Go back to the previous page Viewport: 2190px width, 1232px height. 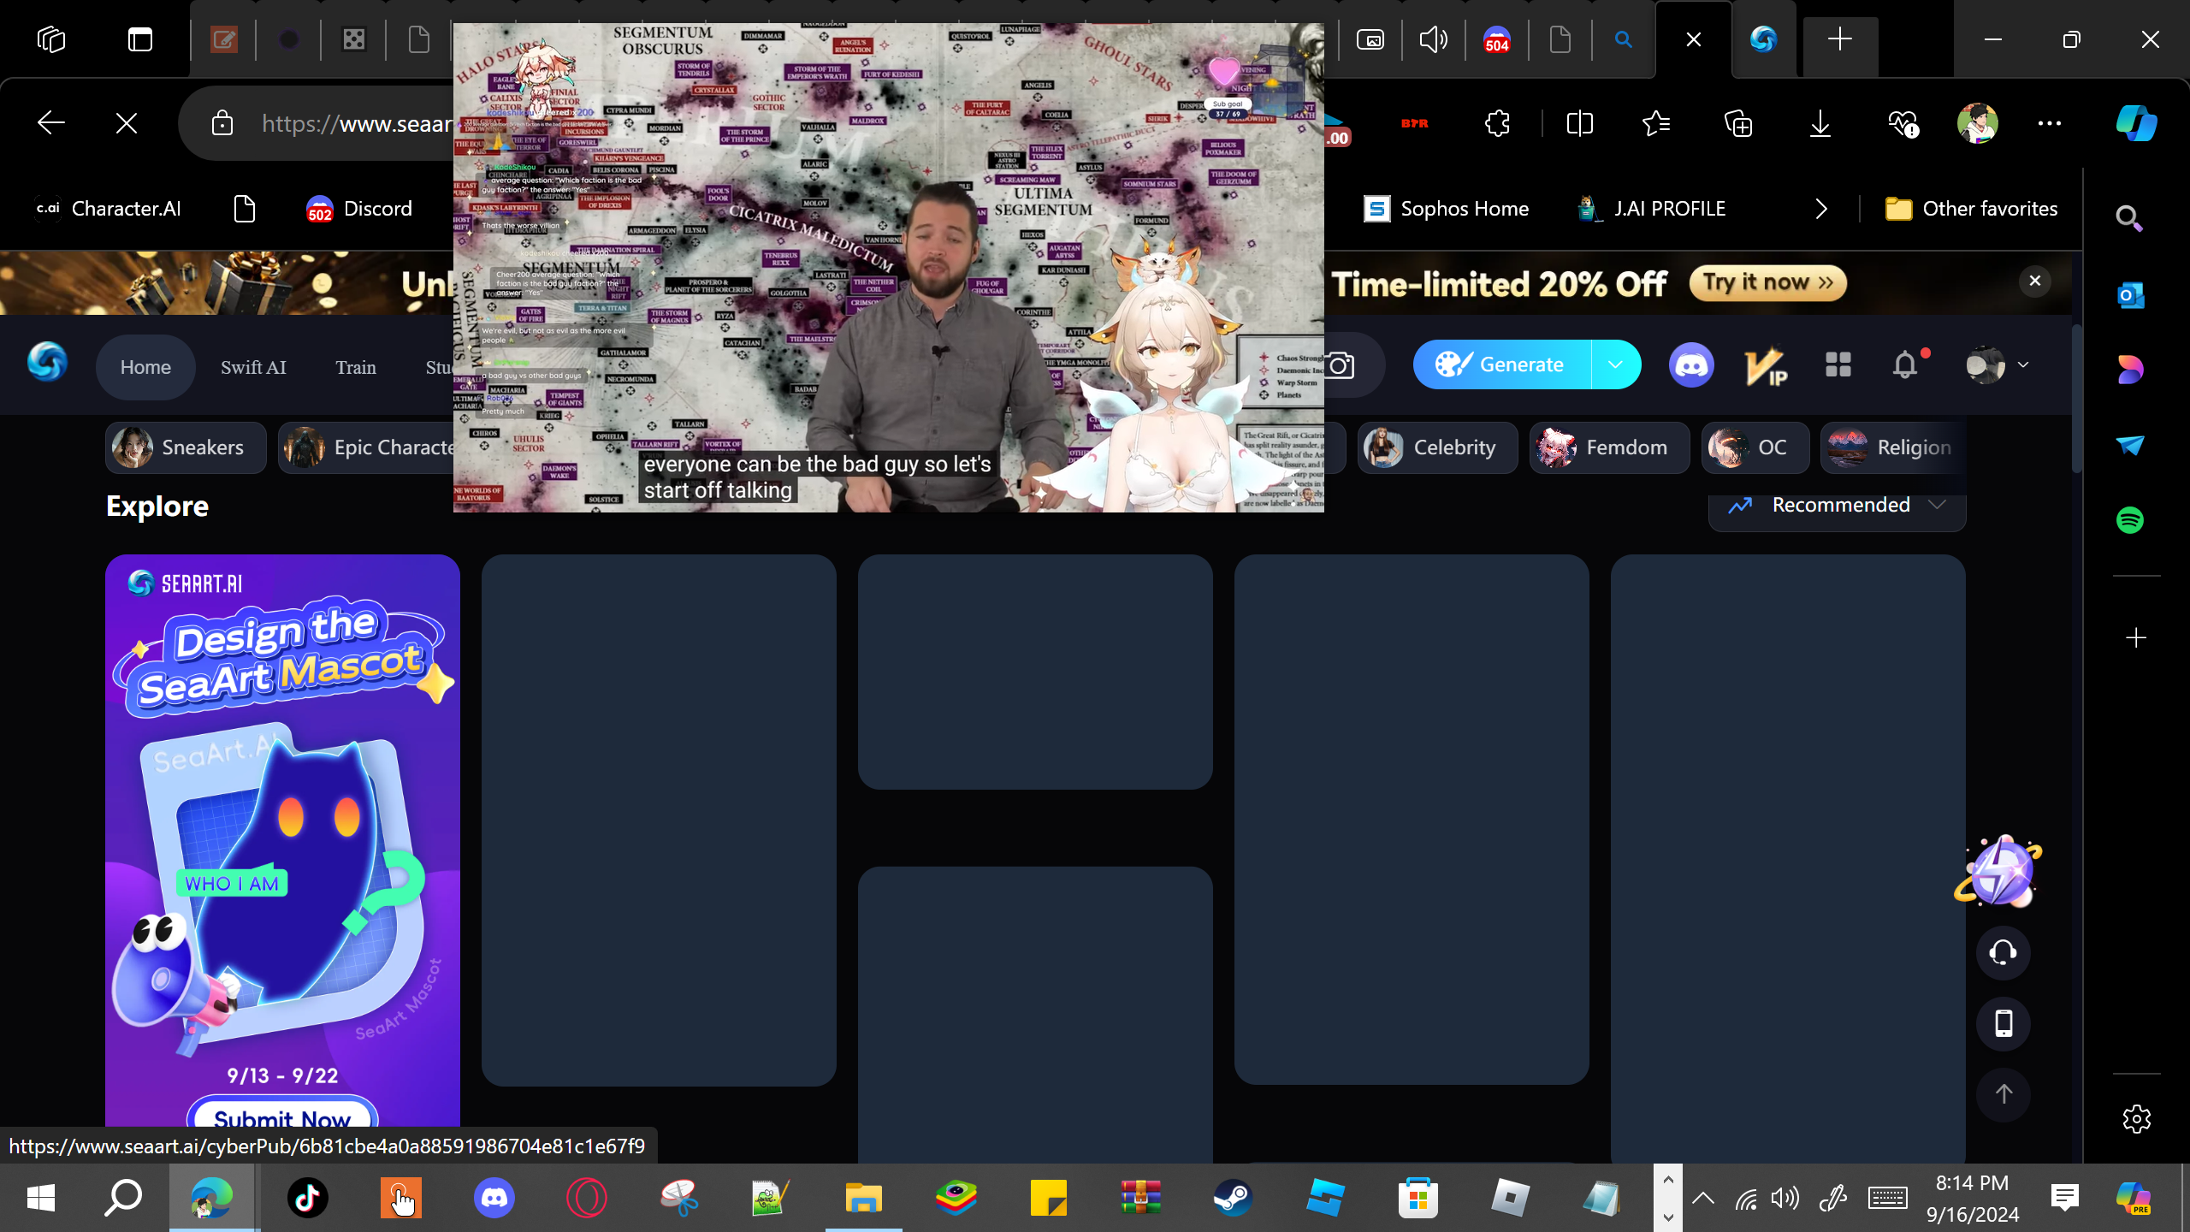[51, 123]
